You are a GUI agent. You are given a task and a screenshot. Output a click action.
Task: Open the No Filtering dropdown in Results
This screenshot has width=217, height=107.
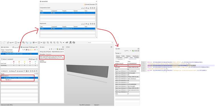(x=12, y=71)
